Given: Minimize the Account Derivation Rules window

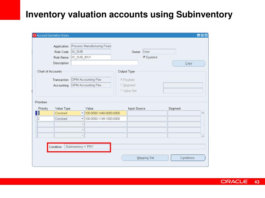Looking at the screenshot, I should (x=198, y=35).
